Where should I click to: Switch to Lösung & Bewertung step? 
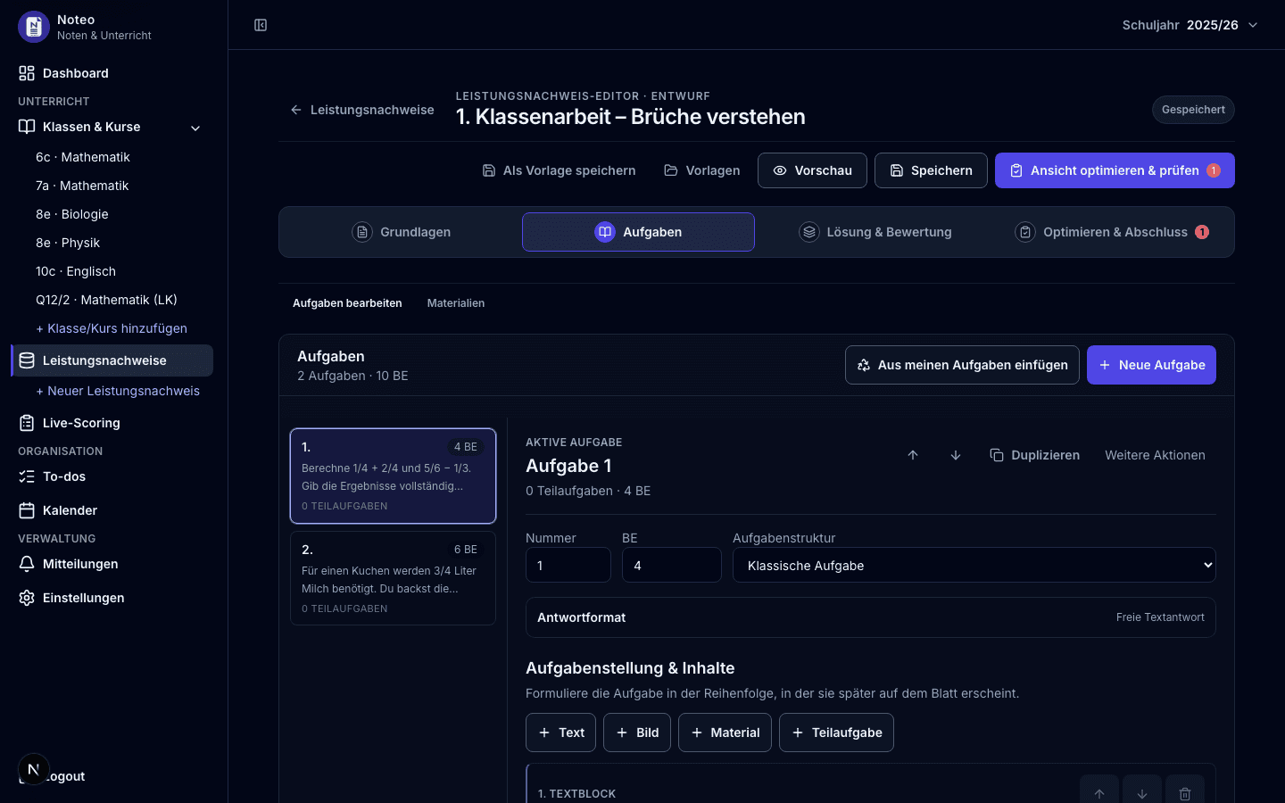[x=875, y=232]
